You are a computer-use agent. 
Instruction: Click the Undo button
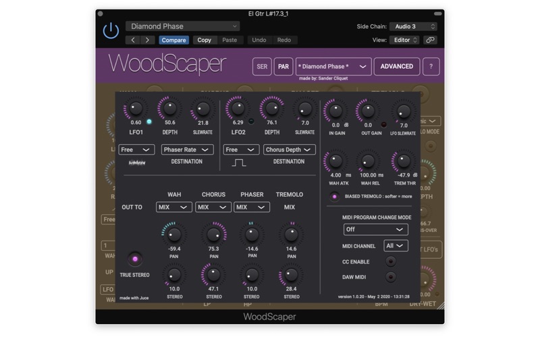pyautogui.click(x=259, y=40)
